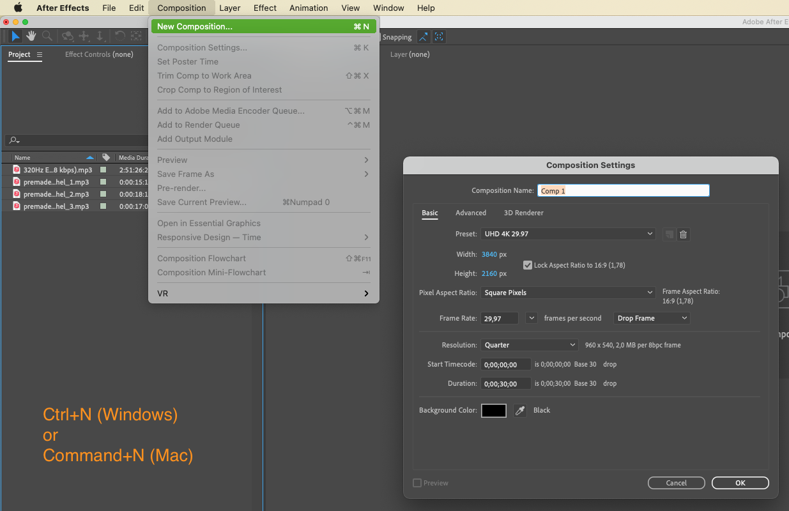Open the Resolution dropdown showing Quarter
Viewport: 789px width, 511px height.
[530, 345]
